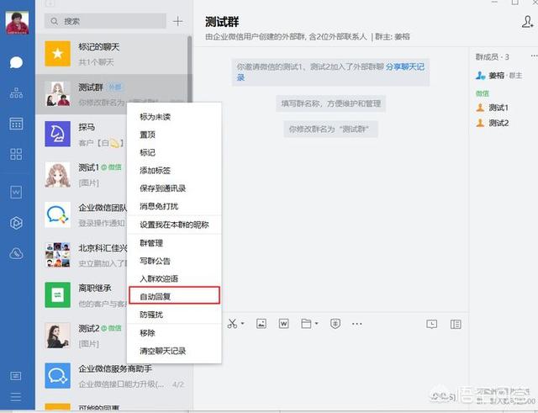Open the Contacts organization chart icon in sidebar
Image resolution: width=538 pixels, height=413 pixels.
[x=16, y=93]
